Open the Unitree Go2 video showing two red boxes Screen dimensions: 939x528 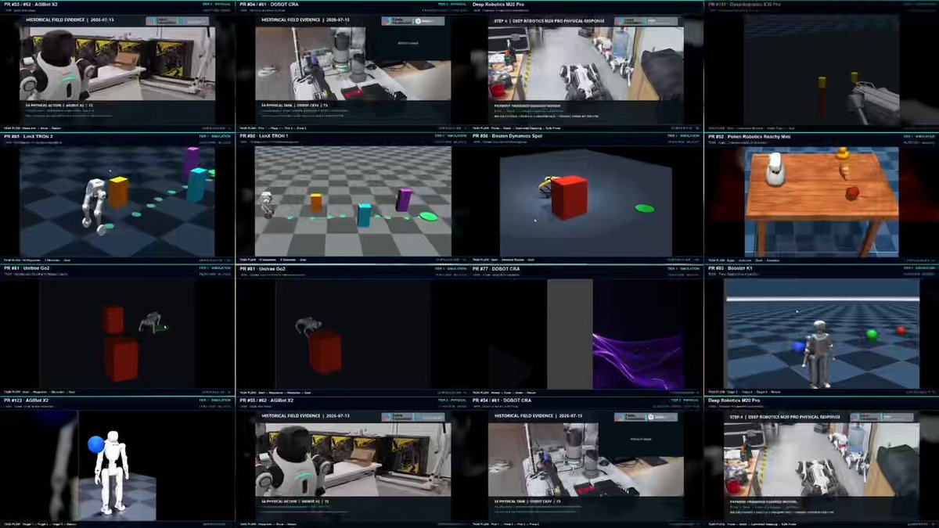(x=117, y=330)
